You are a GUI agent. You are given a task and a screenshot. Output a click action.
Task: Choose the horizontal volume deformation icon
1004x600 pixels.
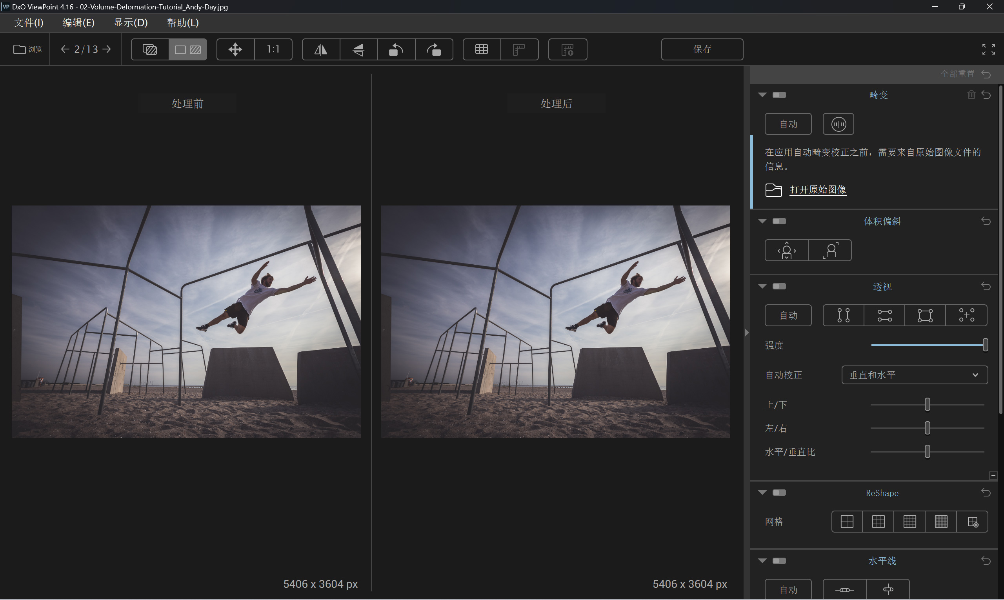point(786,251)
